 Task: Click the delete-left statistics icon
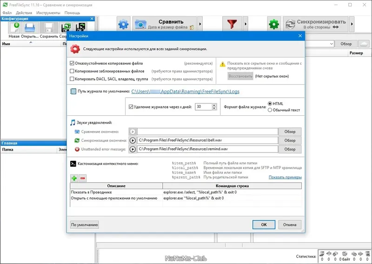pyautogui.click(x=322, y=254)
